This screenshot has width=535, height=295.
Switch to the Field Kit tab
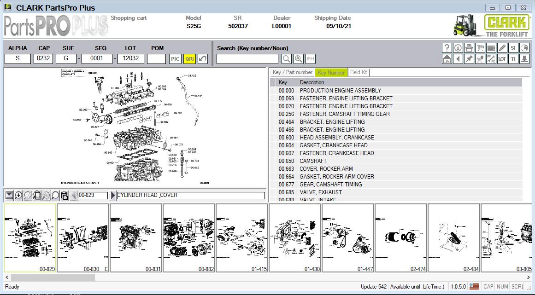click(x=359, y=72)
